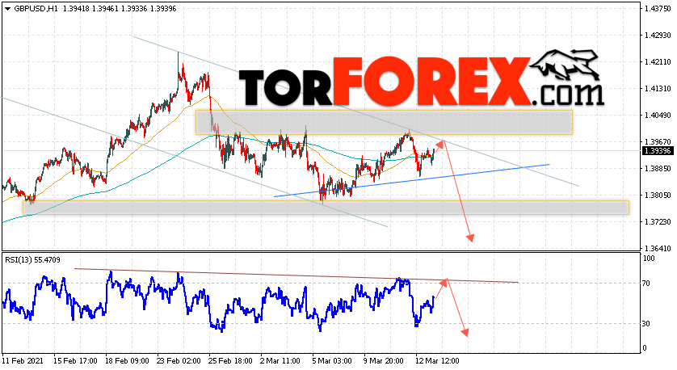Click price axis label 1.36410
This screenshot has width=677, height=370.
(x=658, y=248)
